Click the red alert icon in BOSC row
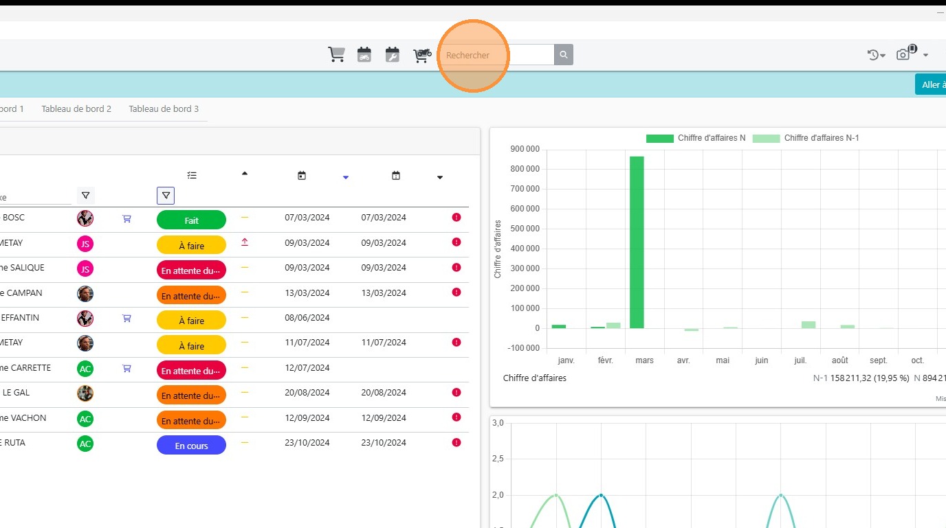The image size is (946, 528). (456, 218)
